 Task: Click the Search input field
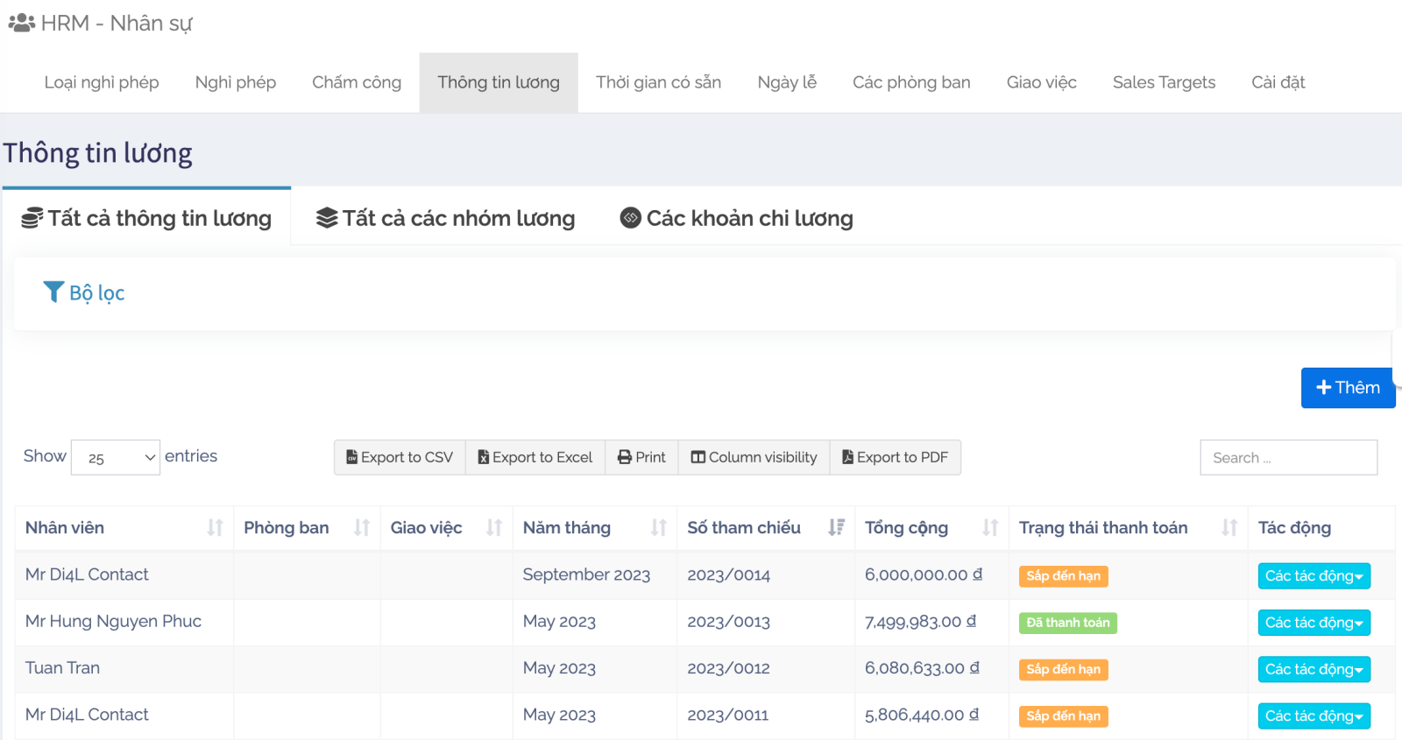[1288, 457]
